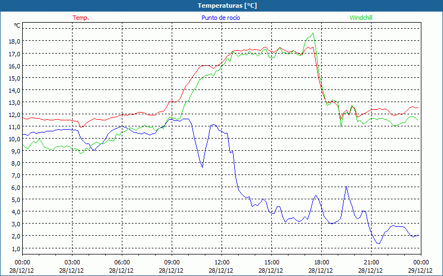Click the °C axis unit label
Viewport: 443px width, 276px height.
pos(17,25)
